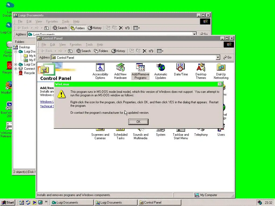
Task: Expand Connect tree node in Folders pane
Action: [x=16, y=69]
